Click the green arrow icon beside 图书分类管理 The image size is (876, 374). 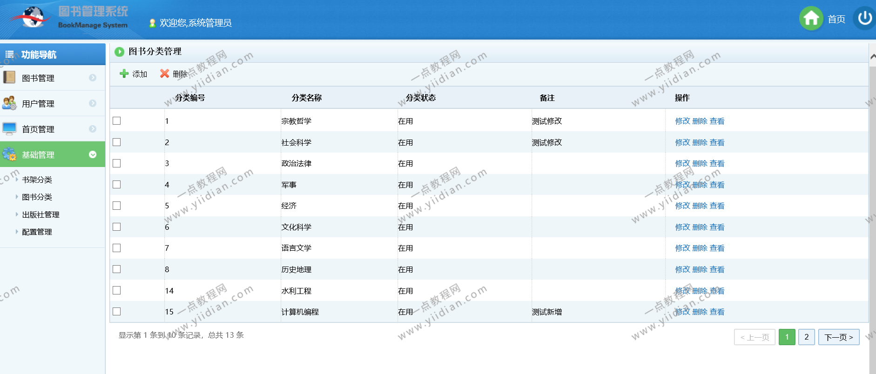(x=119, y=52)
